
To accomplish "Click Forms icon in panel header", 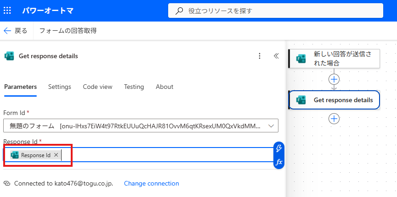I will click(9, 56).
